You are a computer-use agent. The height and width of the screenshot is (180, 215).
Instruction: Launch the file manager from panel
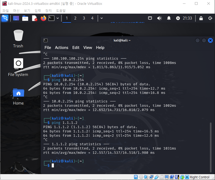[x=25, y=18]
